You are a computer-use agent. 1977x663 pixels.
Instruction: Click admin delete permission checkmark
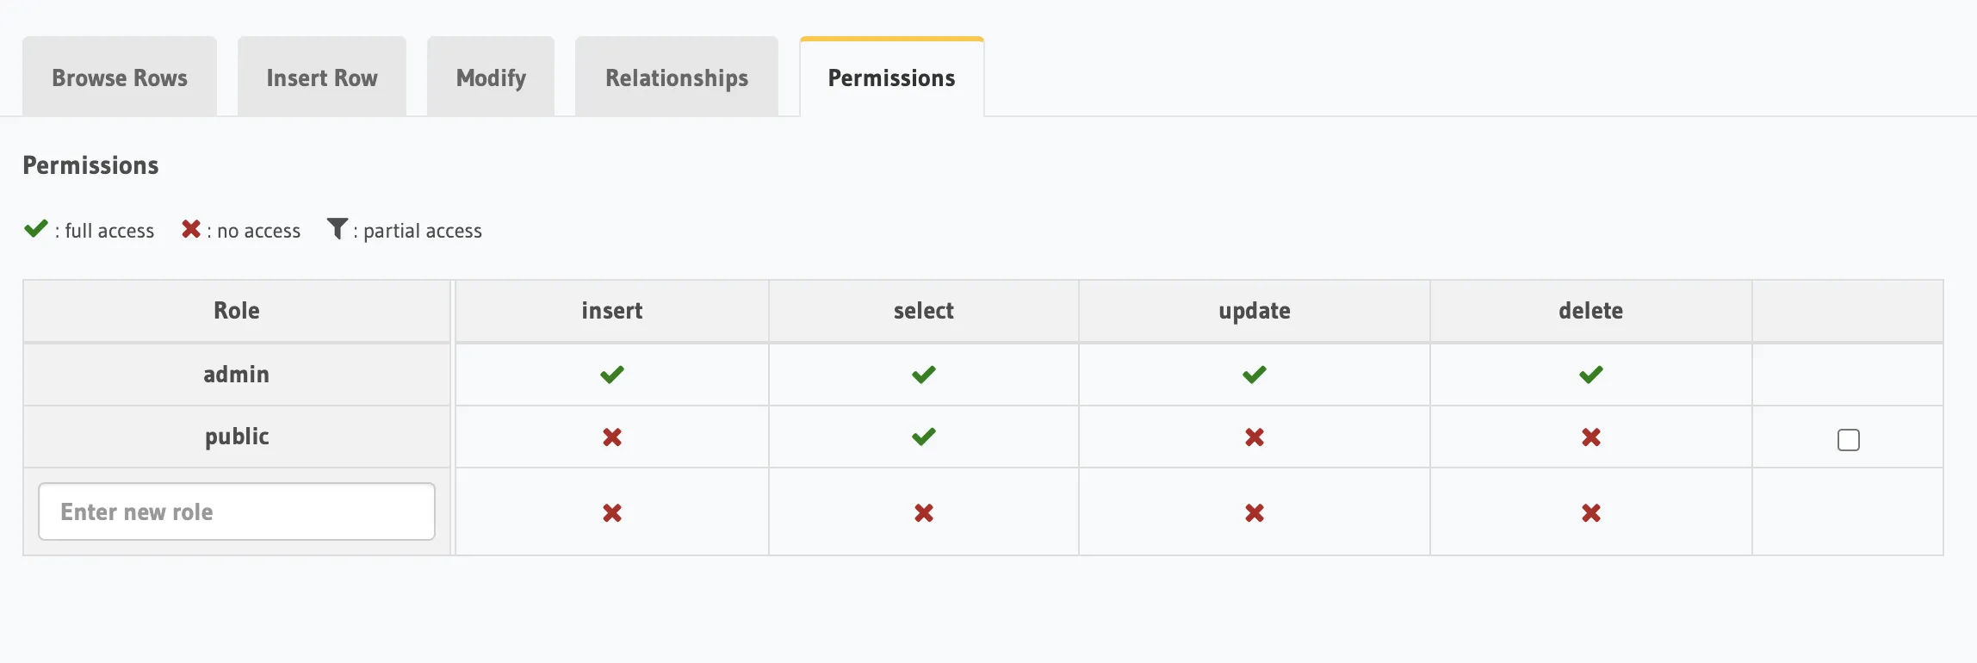click(1590, 375)
